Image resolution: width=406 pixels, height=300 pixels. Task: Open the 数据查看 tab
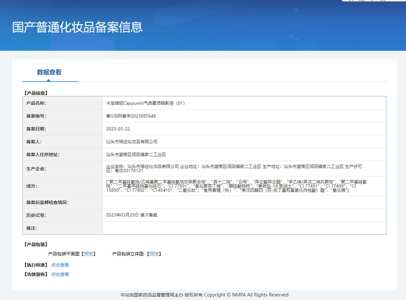coord(49,72)
